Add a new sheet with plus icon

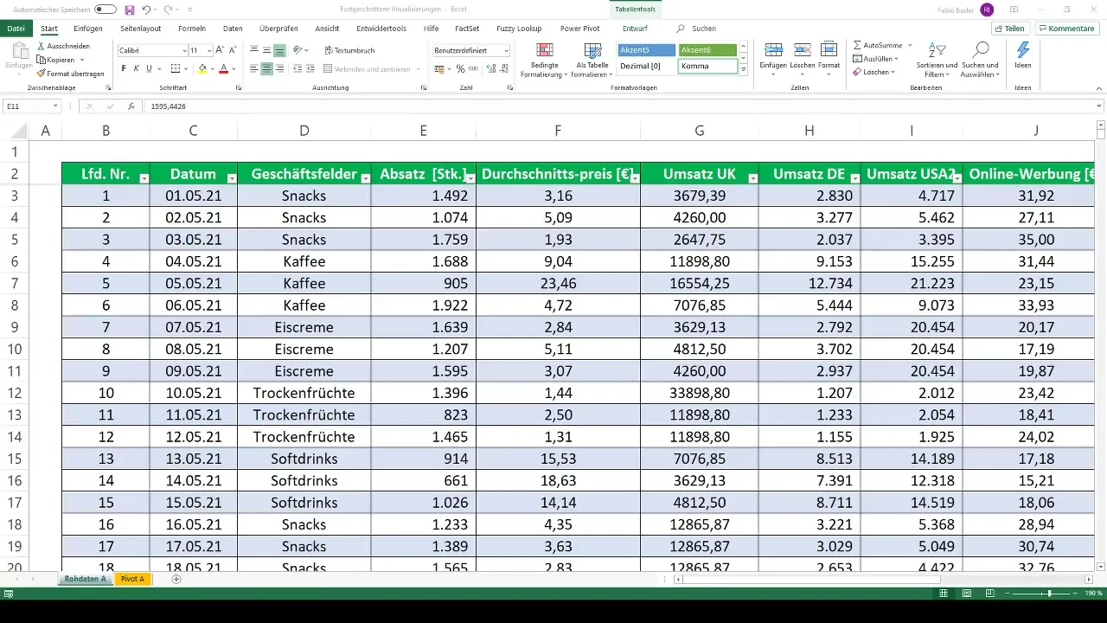[176, 579]
